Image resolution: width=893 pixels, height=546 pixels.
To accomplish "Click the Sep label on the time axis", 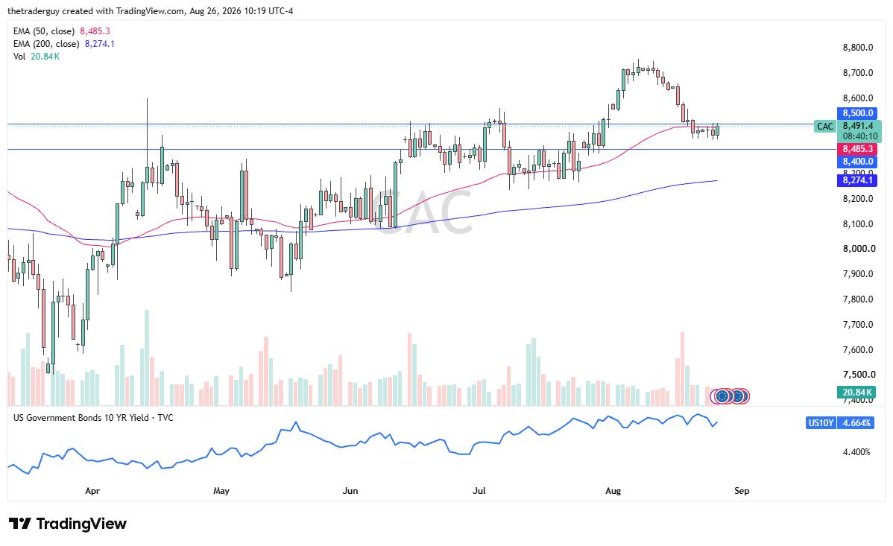I will point(742,490).
